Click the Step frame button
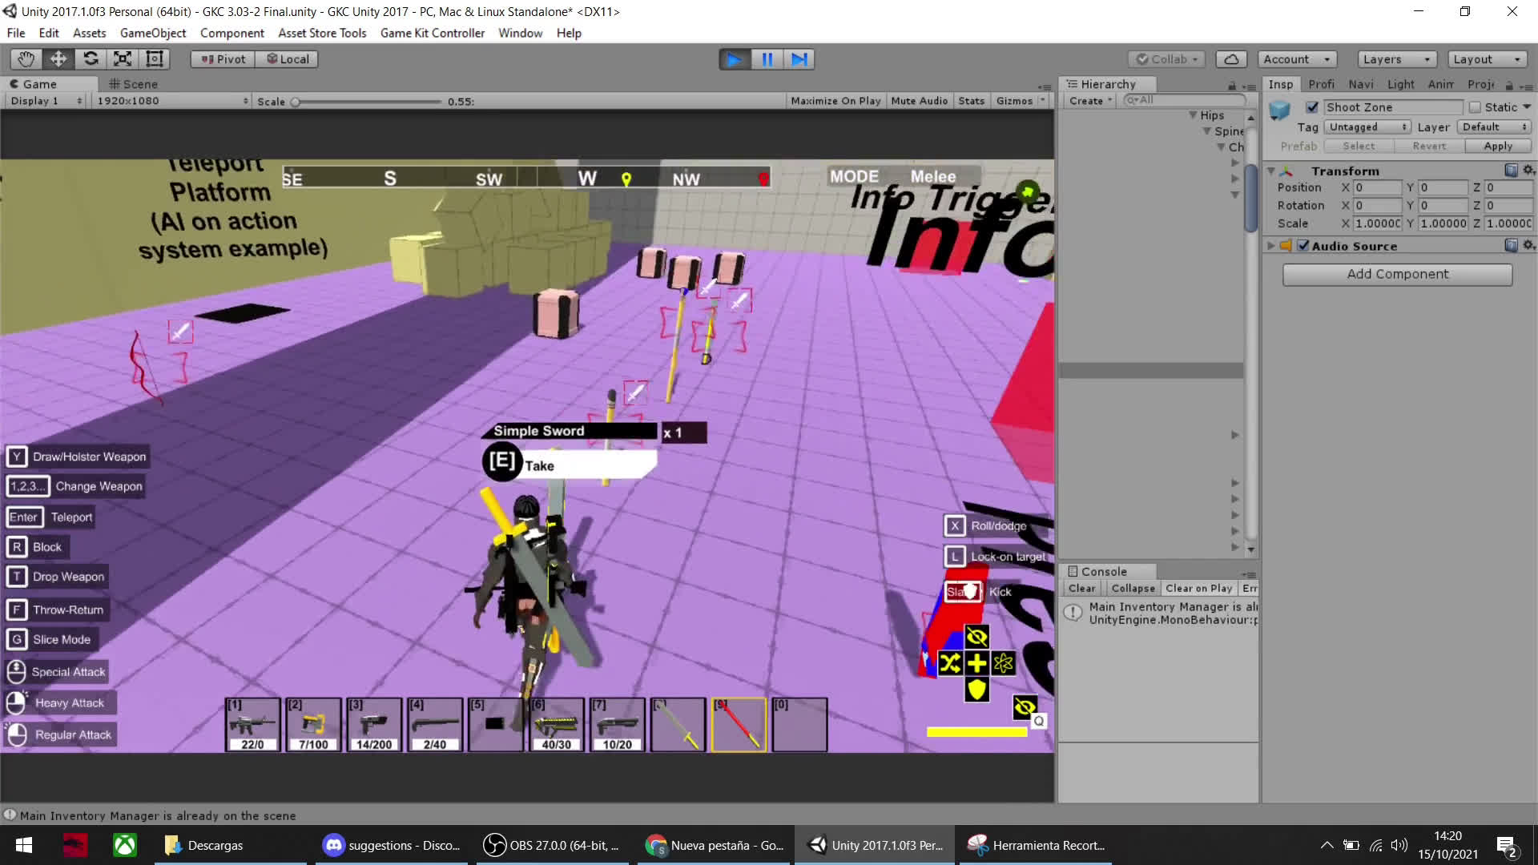 click(799, 59)
